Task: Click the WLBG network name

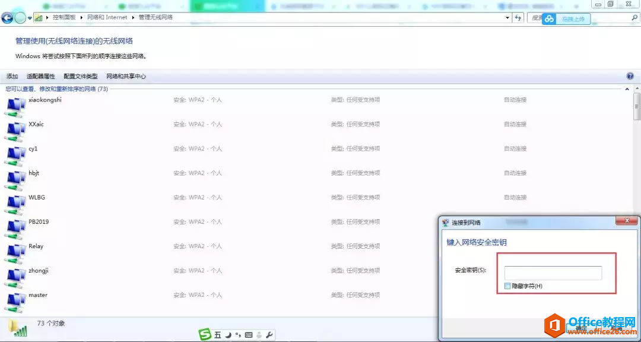Action: [x=37, y=197]
